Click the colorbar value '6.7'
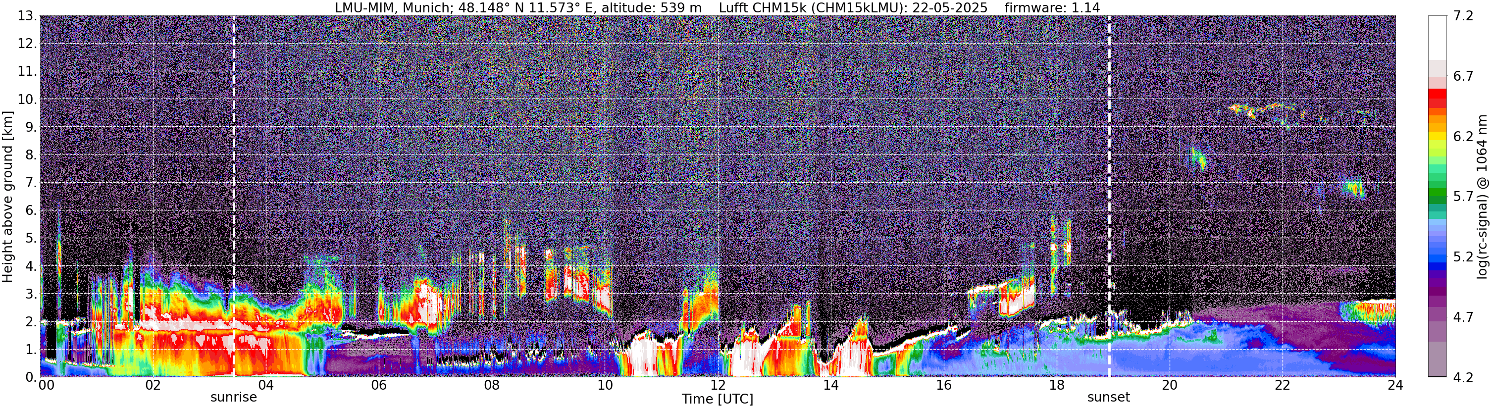 click(1463, 76)
